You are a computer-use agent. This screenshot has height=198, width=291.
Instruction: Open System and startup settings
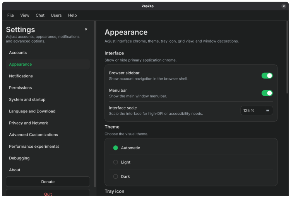tap(48, 99)
